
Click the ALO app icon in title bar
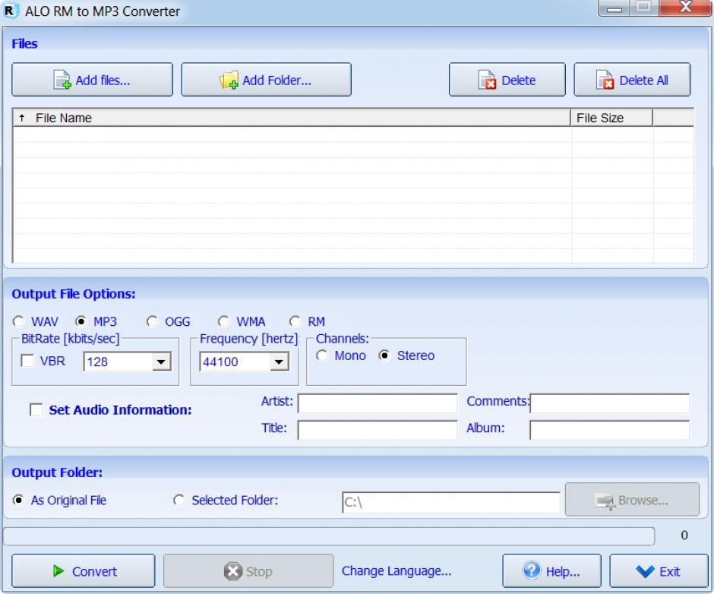click(x=11, y=11)
